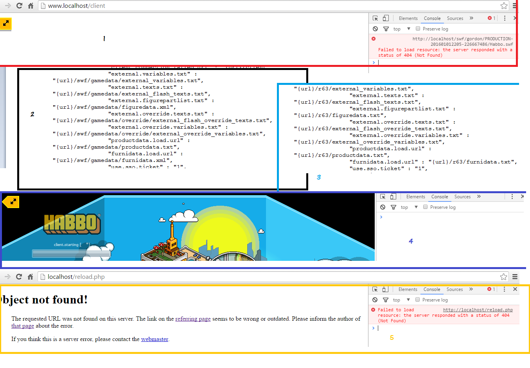Toggle device mode in the reload.php DevTools
530x368 pixels.
coord(385,289)
